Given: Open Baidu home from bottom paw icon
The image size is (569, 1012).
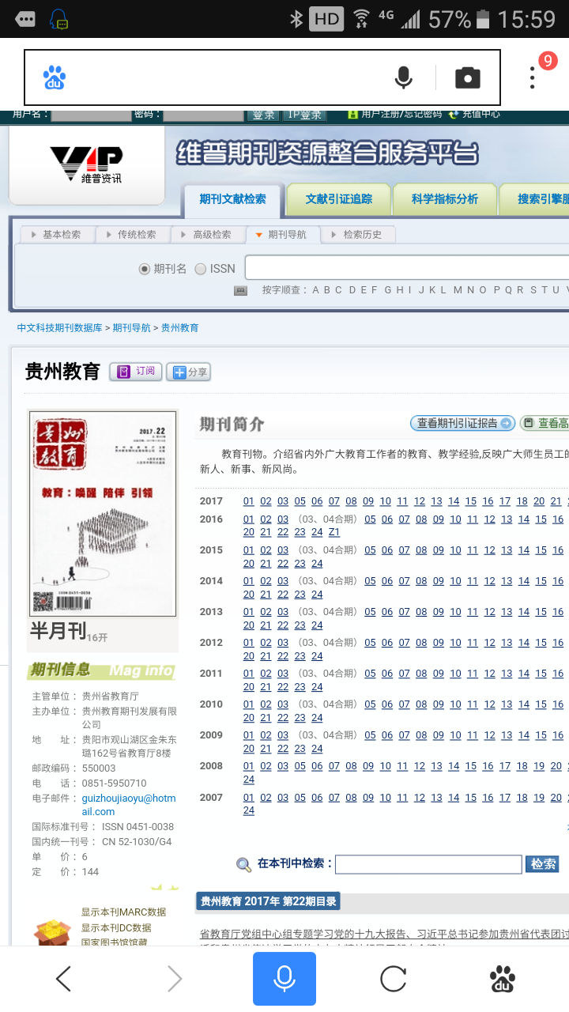Looking at the screenshot, I should (x=503, y=979).
